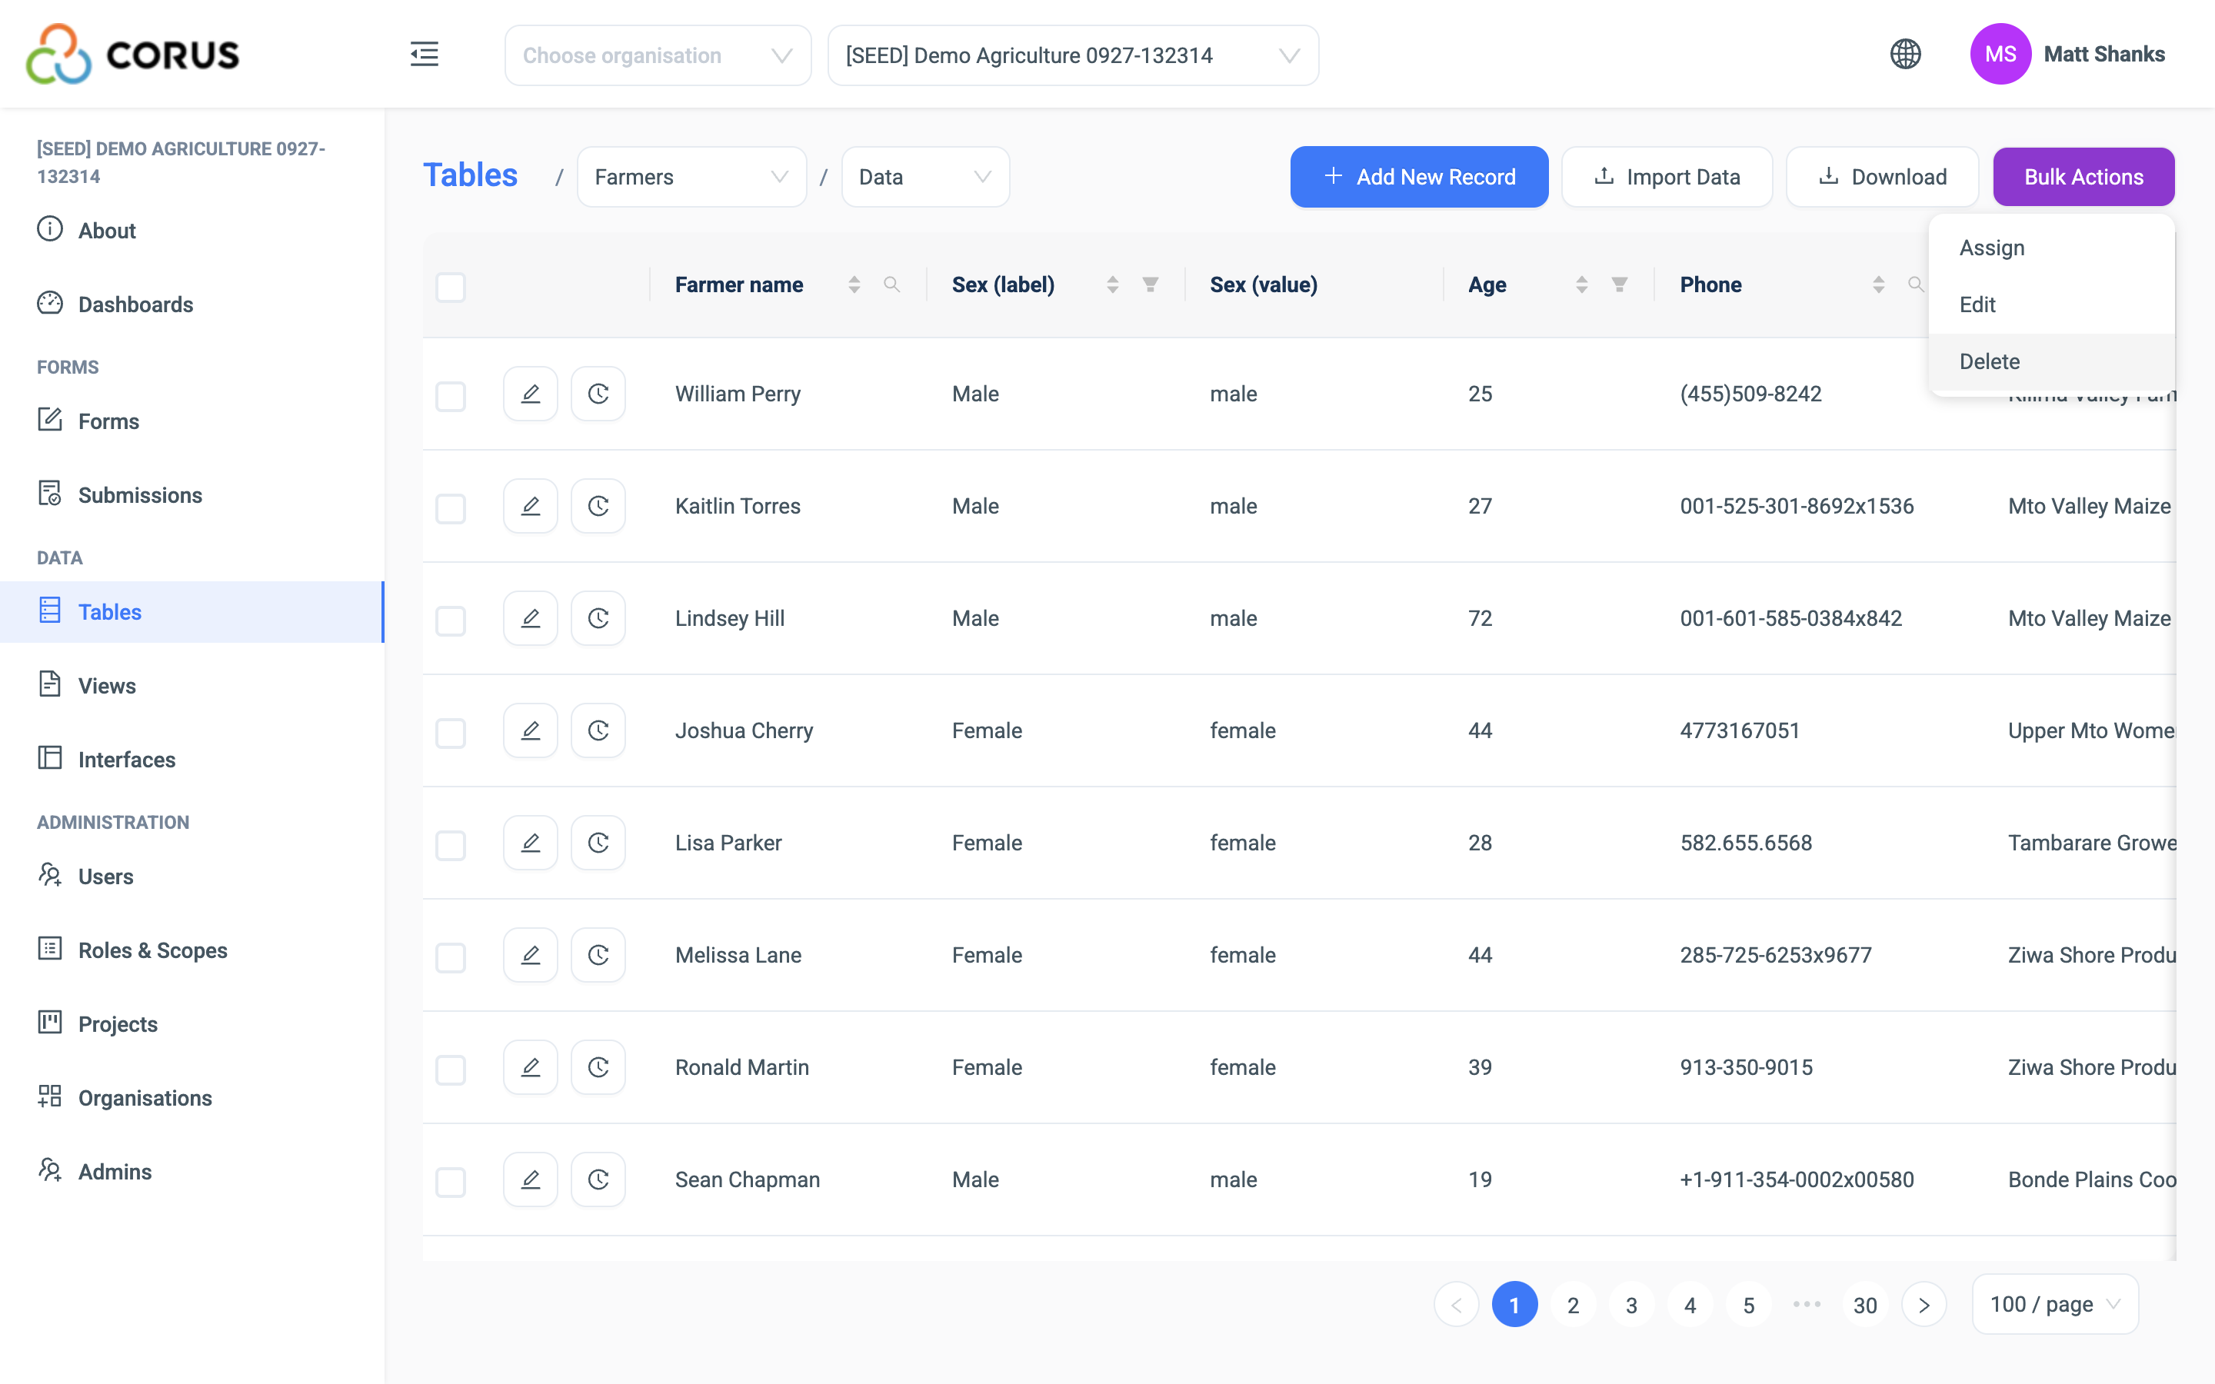Click Import Data button

(x=1667, y=177)
